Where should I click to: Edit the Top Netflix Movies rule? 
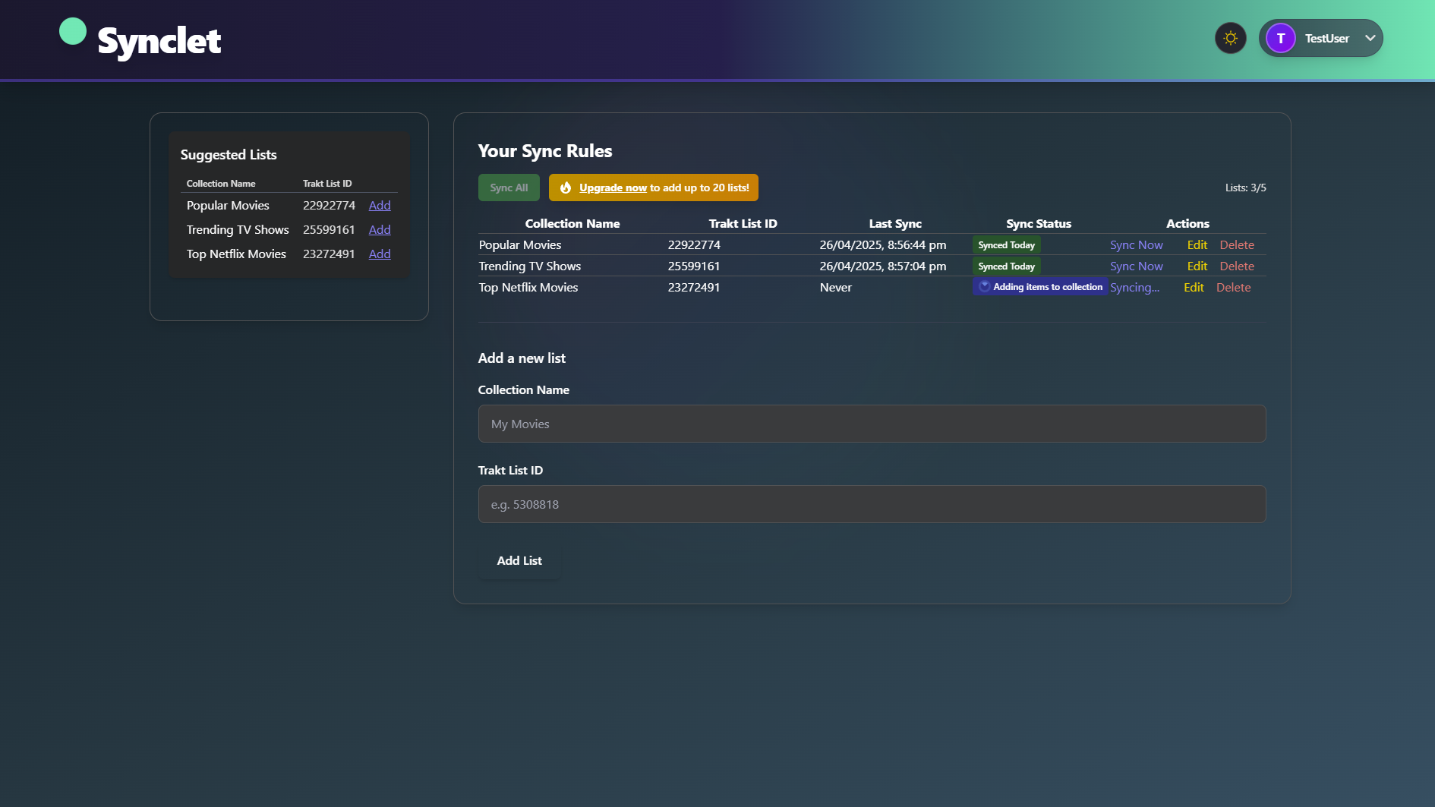1194,288
